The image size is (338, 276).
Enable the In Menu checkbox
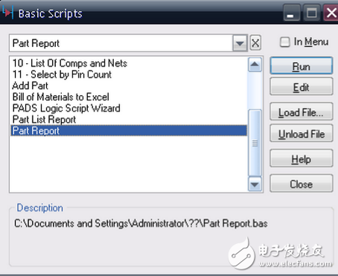284,42
